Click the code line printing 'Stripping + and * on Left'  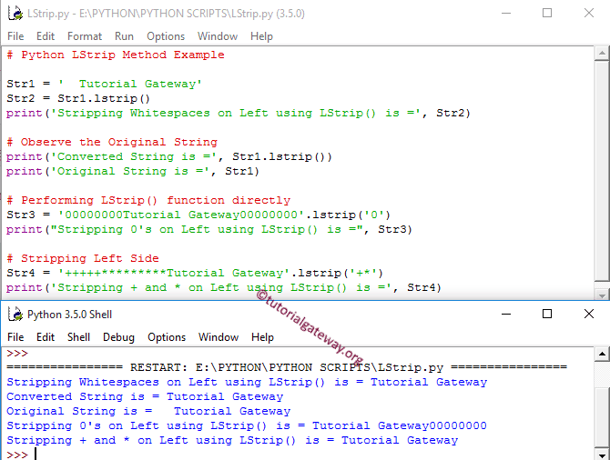click(x=224, y=288)
